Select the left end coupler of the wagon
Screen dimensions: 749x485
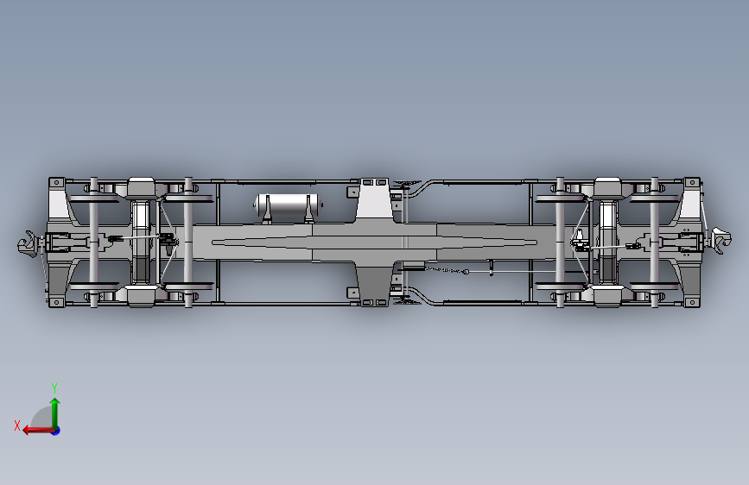click(29, 244)
